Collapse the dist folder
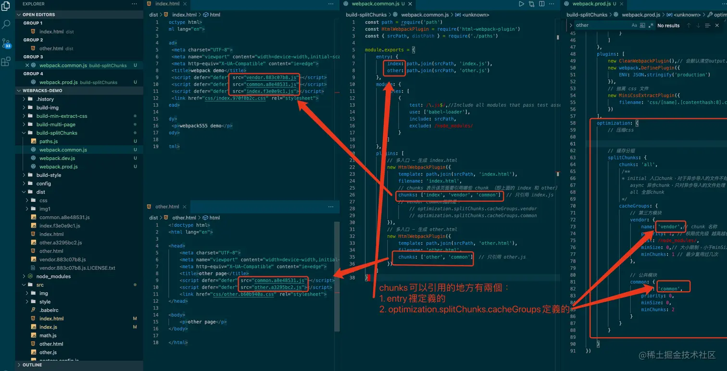The image size is (727, 371). [79, 192]
